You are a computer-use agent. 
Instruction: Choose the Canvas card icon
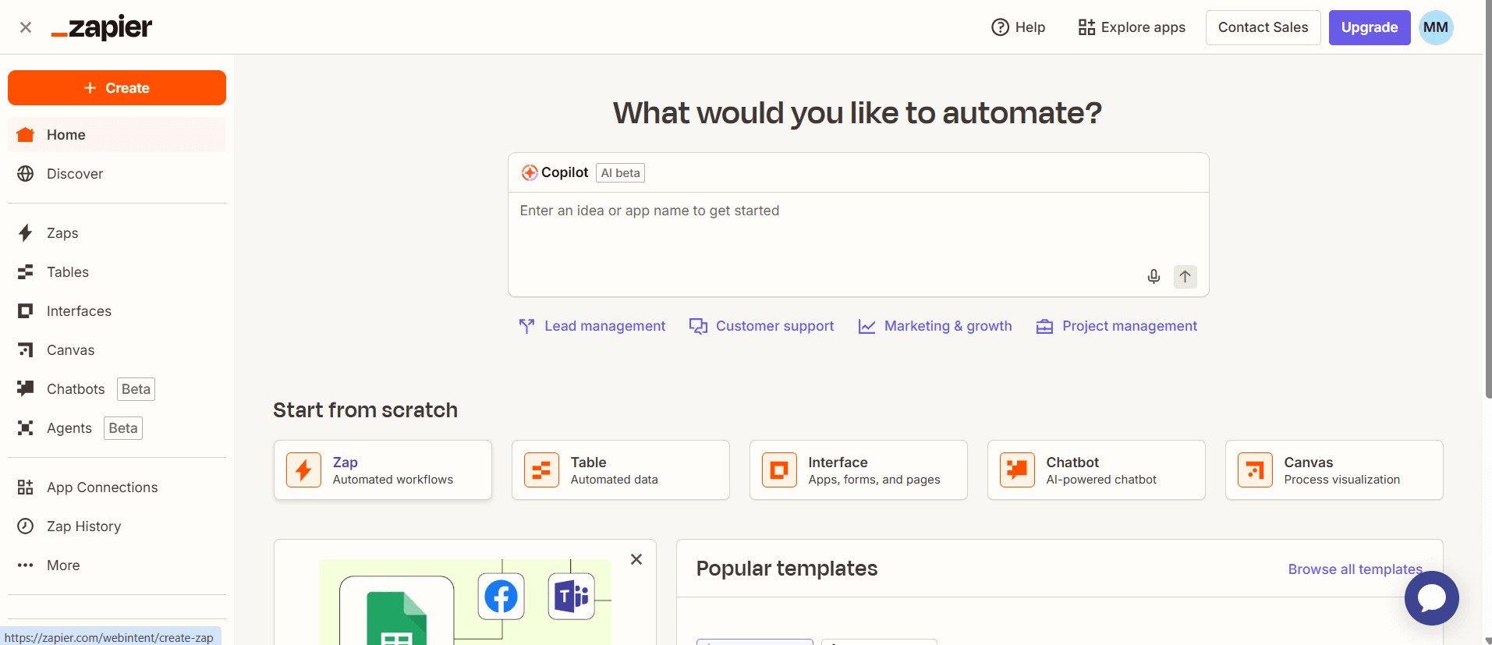click(x=1255, y=470)
